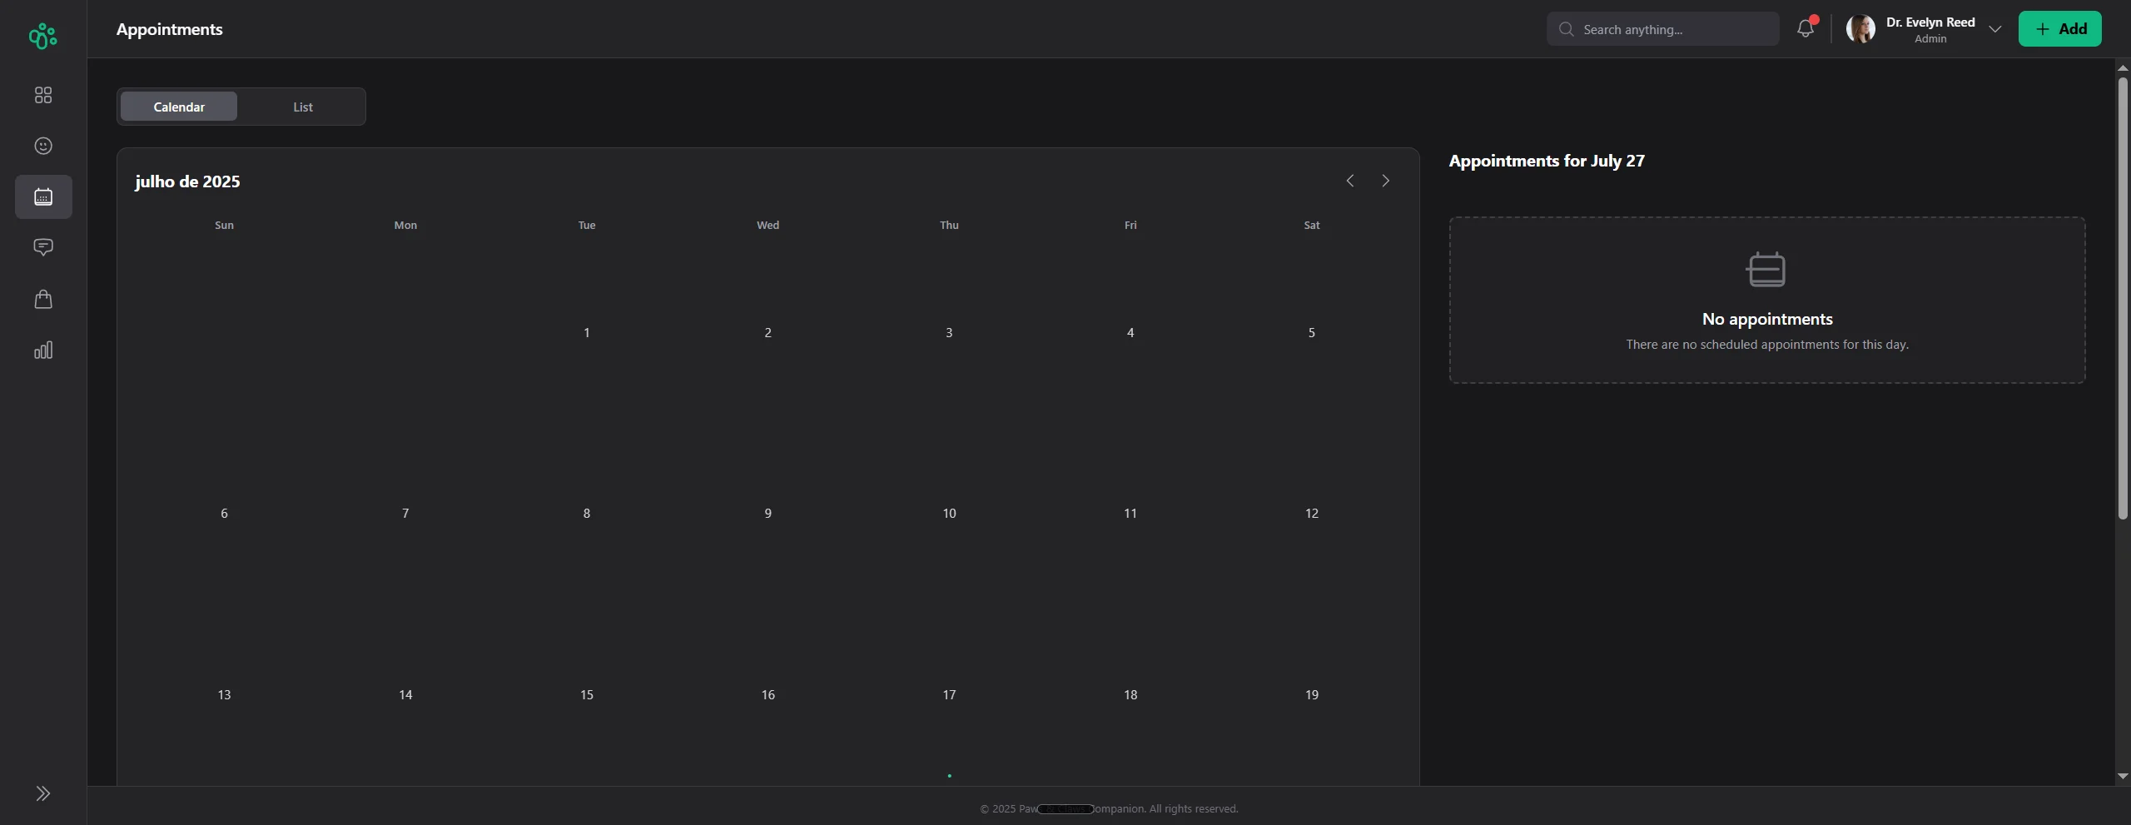Switch to the Calendar view tab
Image resolution: width=2131 pixels, height=825 pixels.
coord(179,107)
